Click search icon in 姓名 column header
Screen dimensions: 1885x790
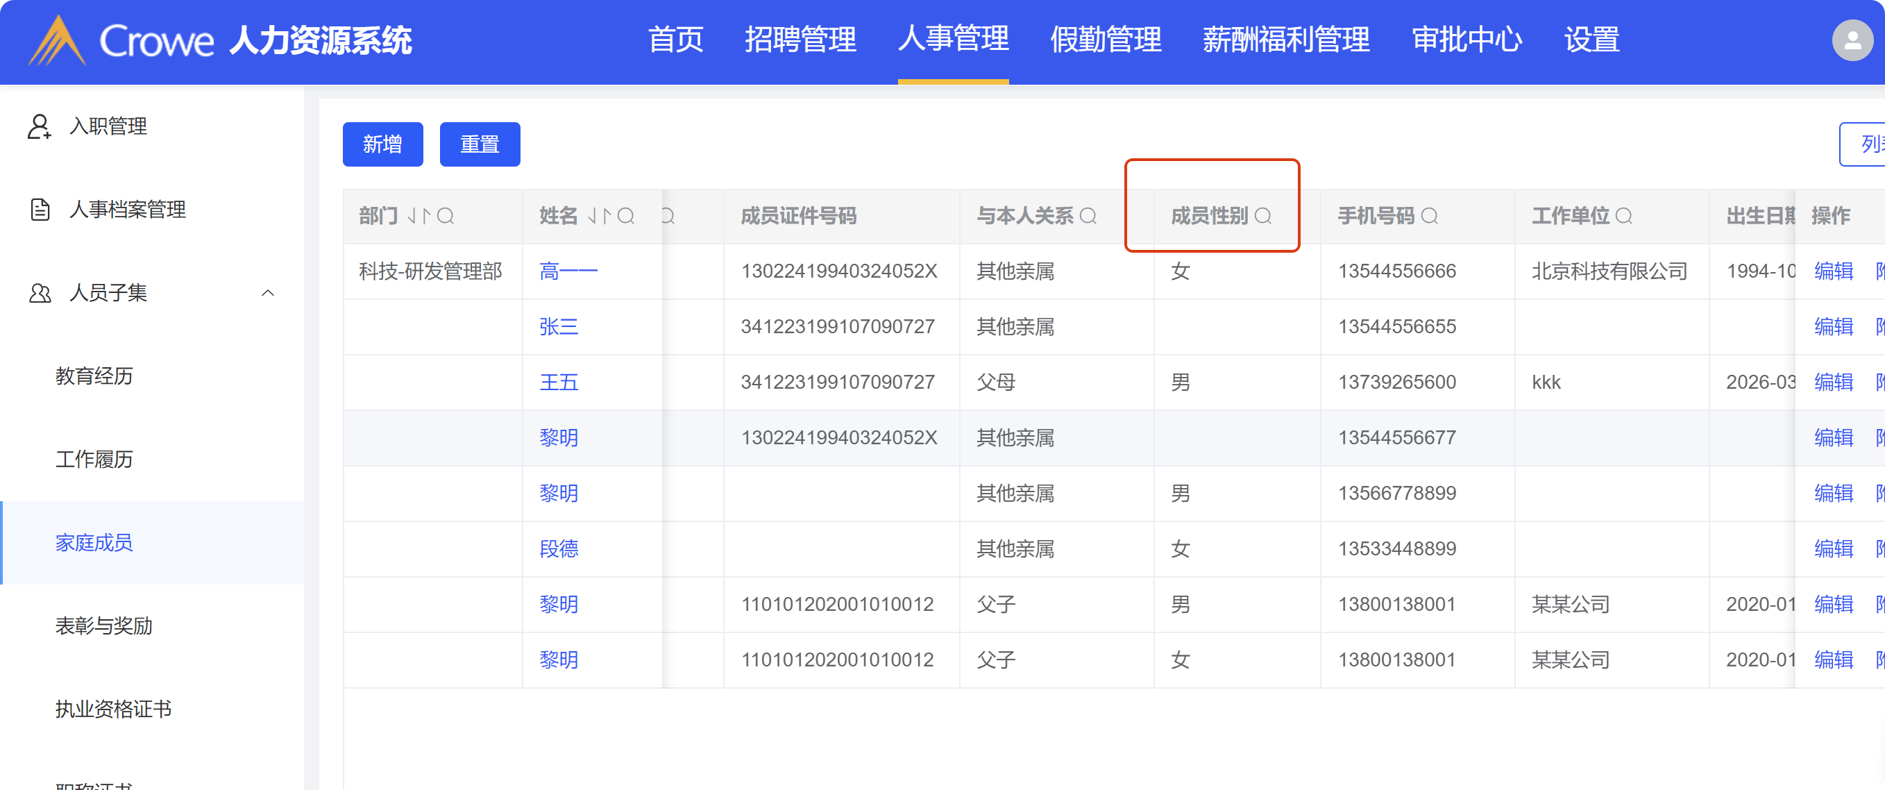(625, 216)
